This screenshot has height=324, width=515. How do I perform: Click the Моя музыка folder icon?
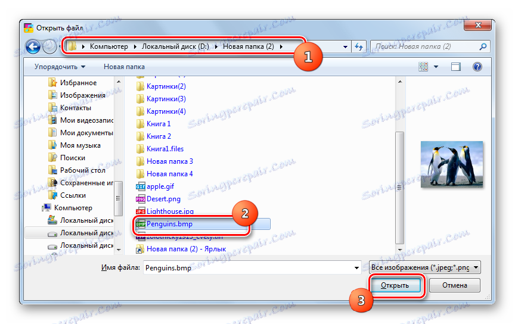(x=52, y=145)
